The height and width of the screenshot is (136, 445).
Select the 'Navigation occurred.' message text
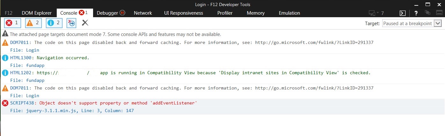click(x=63, y=58)
